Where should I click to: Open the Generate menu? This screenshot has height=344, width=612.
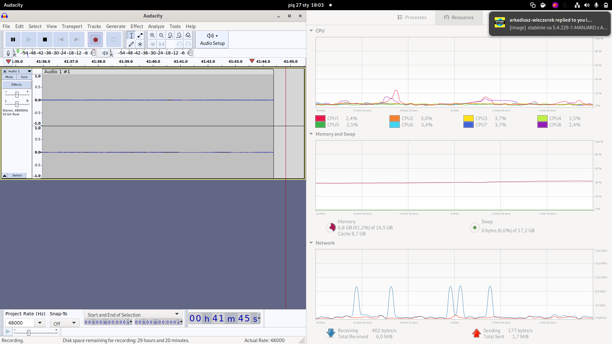(x=116, y=26)
